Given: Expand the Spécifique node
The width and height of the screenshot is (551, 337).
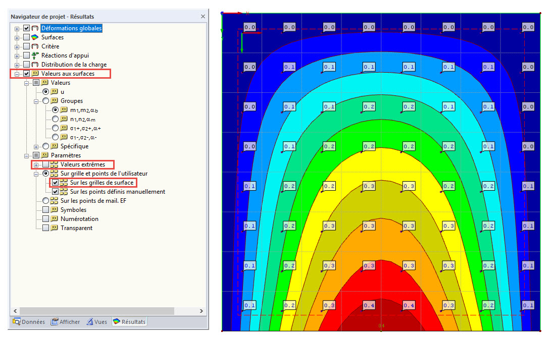Looking at the screenshot, I should [x=36, y=146].
